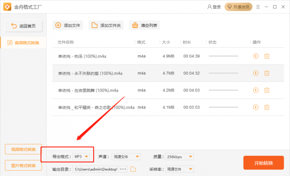
Task: Browse output path with the ellipsis button
Action: [123, 169]
